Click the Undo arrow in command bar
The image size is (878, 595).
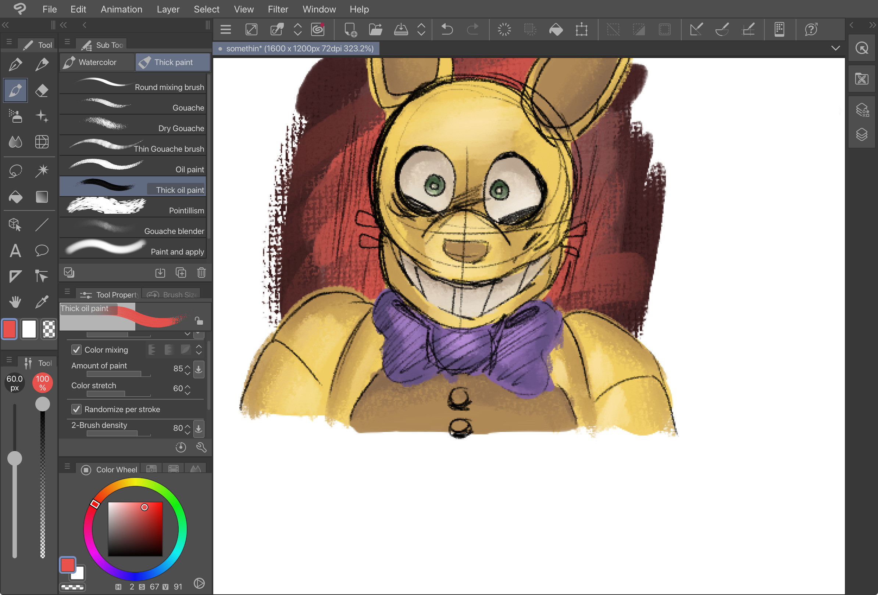(447, 29)
